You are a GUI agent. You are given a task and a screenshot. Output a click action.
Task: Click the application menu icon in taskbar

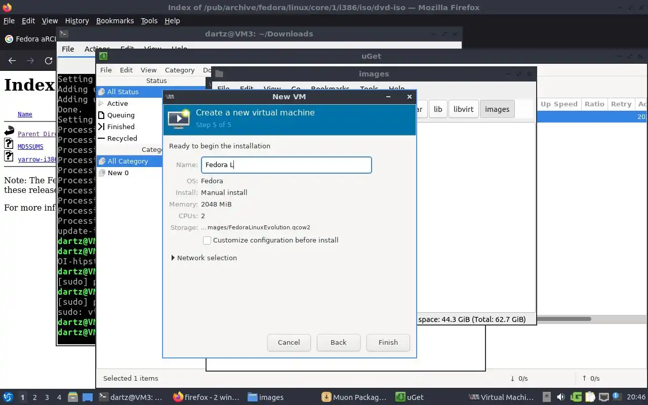[8, 397]
